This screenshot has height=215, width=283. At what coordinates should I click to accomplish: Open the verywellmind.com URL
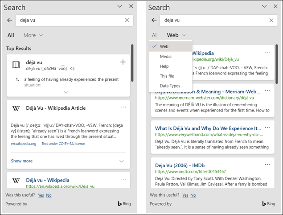209,135
